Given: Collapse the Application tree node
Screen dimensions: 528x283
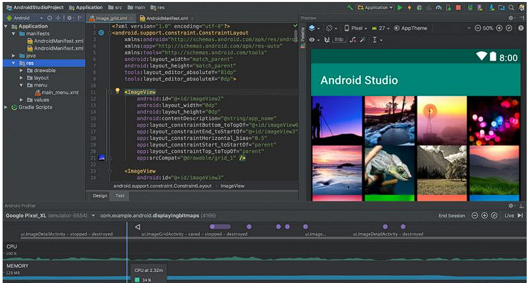Looking at the screenshot, I should (6, 26).
